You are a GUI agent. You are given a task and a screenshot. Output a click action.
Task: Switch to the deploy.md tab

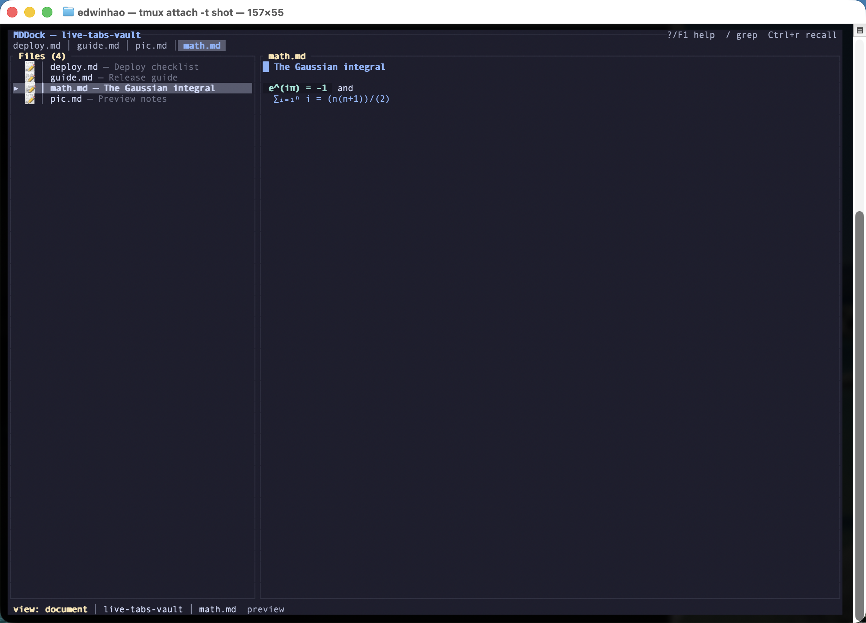37,46
